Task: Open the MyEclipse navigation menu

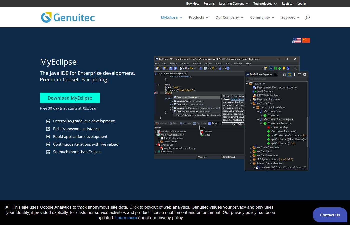Action: point(171,17)
